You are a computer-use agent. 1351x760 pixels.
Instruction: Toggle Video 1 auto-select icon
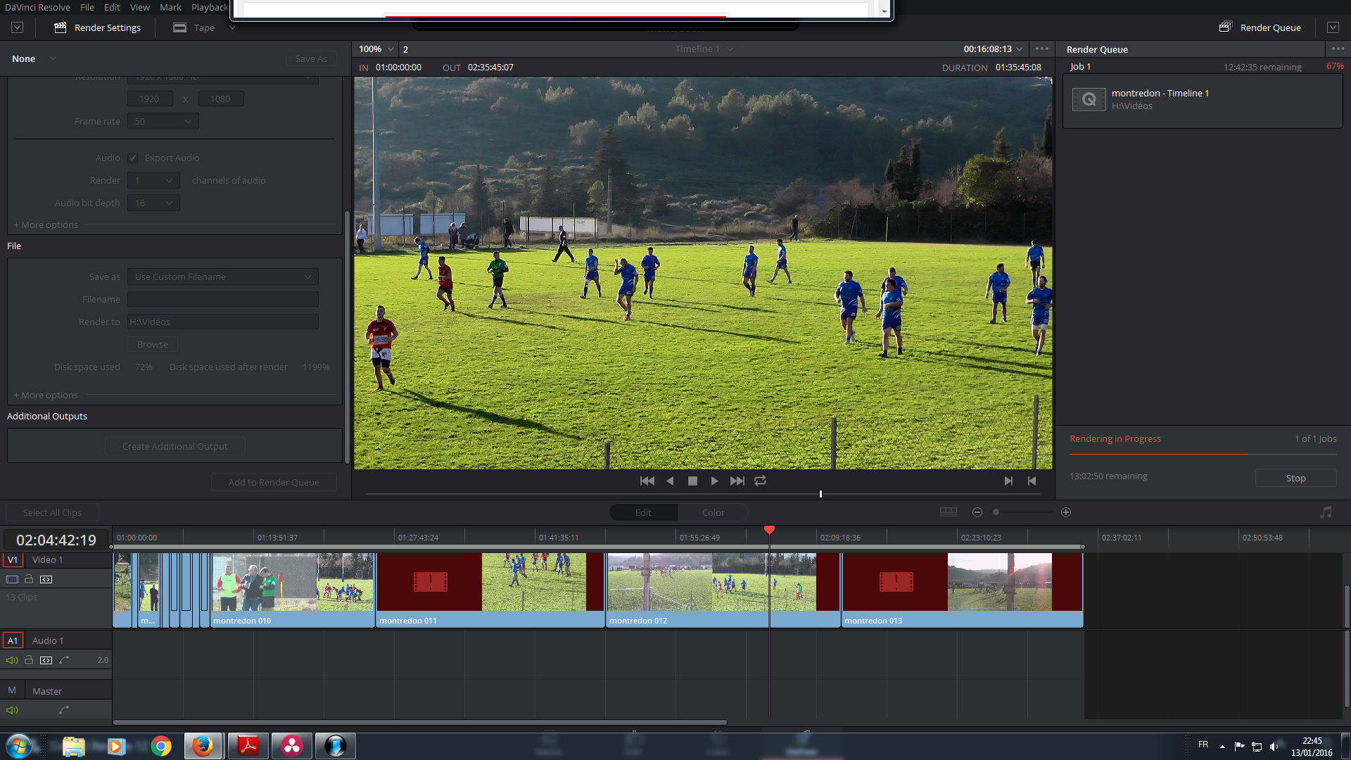[46, 579]
